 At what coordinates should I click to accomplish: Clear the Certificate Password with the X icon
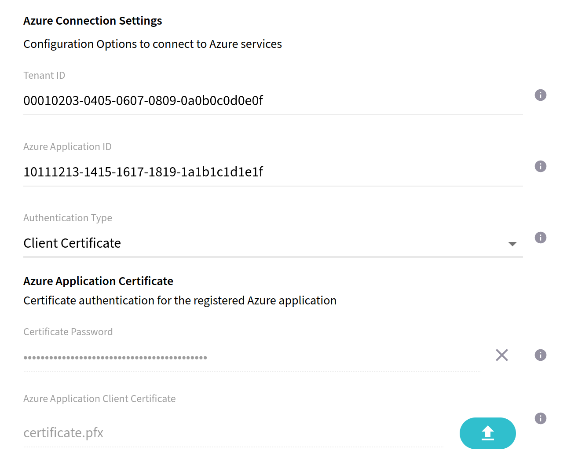[x=501, y=355]
